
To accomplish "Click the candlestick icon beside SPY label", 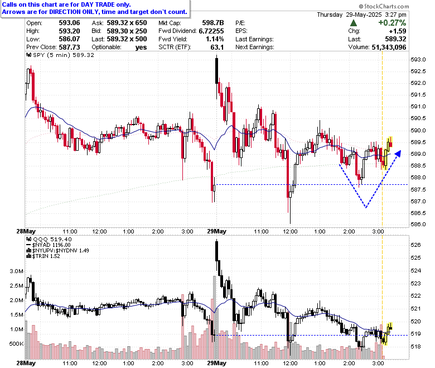I will tap(29, 55).
